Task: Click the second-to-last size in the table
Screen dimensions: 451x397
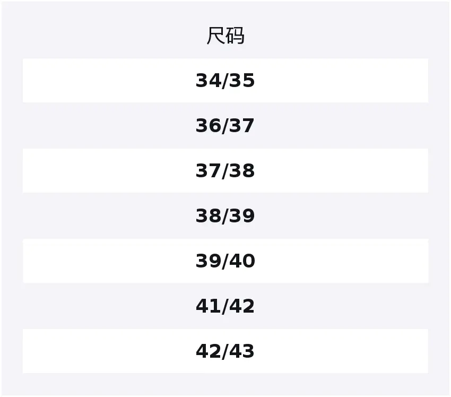Action: pos(225,306)
